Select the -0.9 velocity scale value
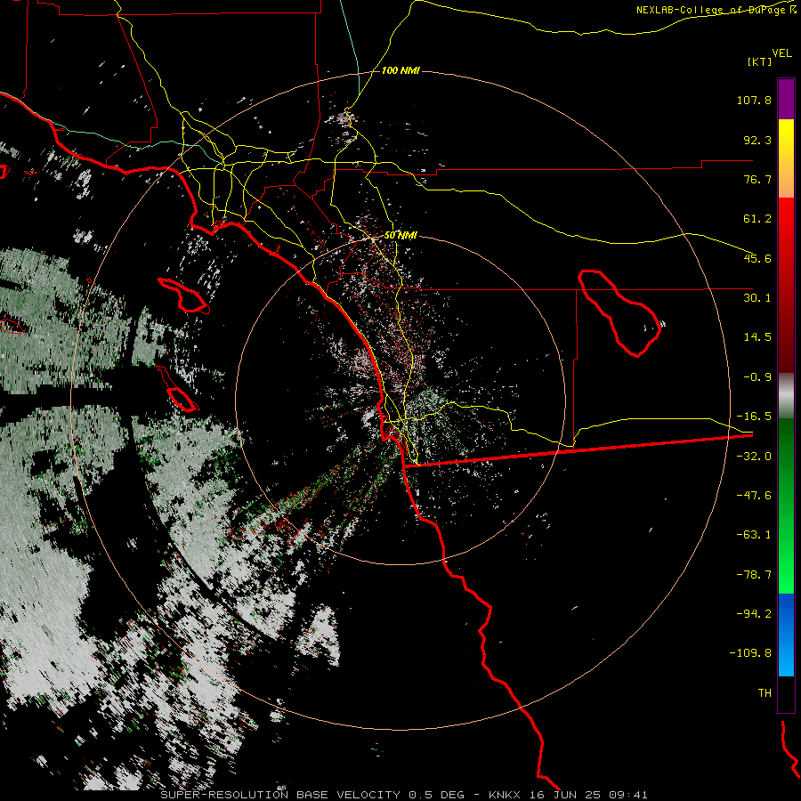The image size is (801, 801). click(757, 377)
